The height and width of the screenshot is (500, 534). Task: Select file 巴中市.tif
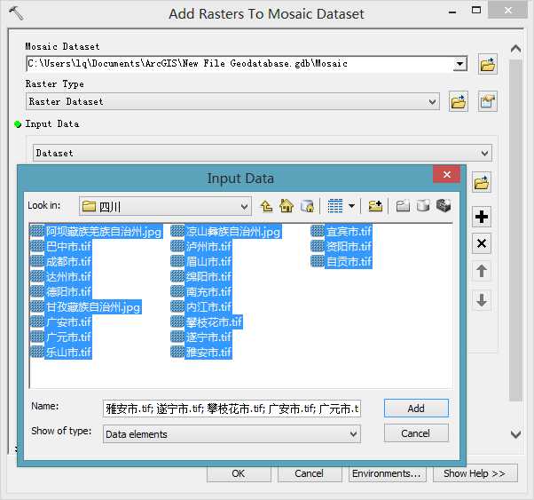(x=61, y=247)
